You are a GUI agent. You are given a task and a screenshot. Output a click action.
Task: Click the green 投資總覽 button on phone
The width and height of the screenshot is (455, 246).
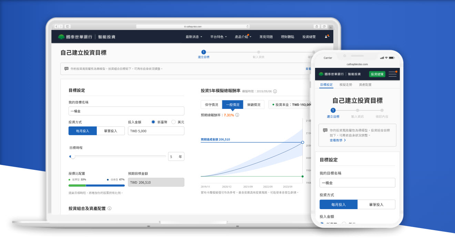(377, 74)
